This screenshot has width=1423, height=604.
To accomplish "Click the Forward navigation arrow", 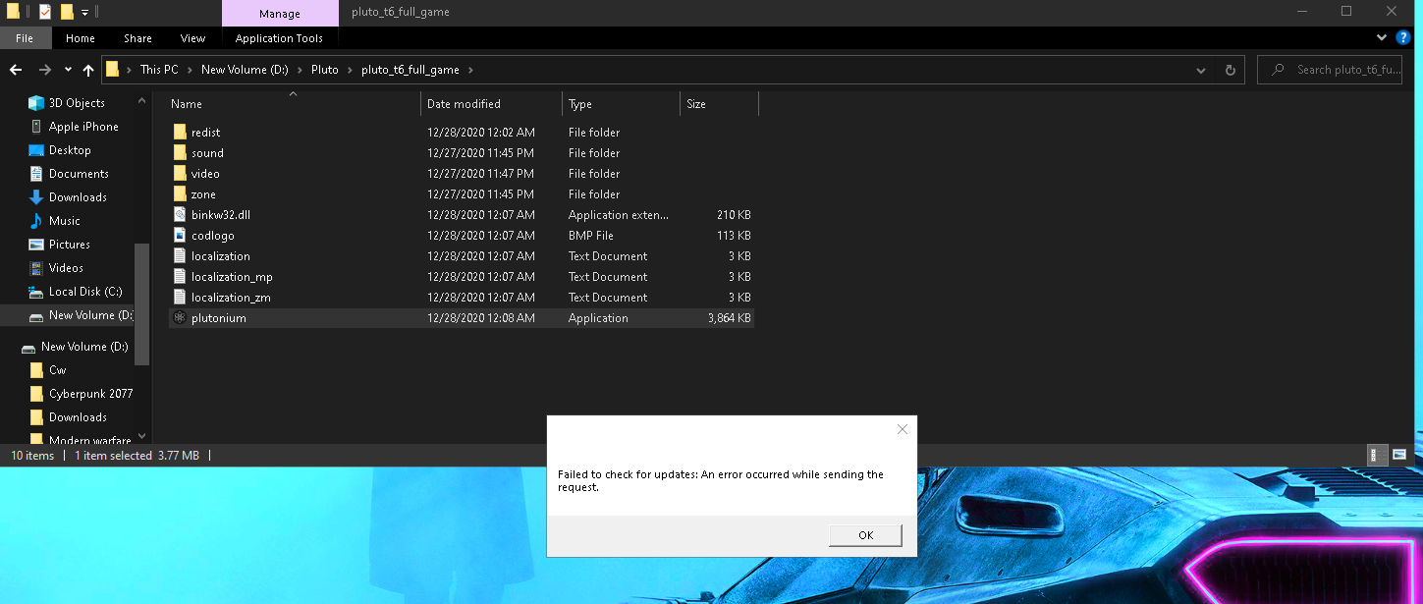I will click(x=45, y=70).
